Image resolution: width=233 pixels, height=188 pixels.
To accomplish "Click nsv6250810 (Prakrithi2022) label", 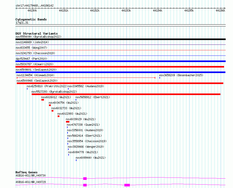I will (47, 86).
